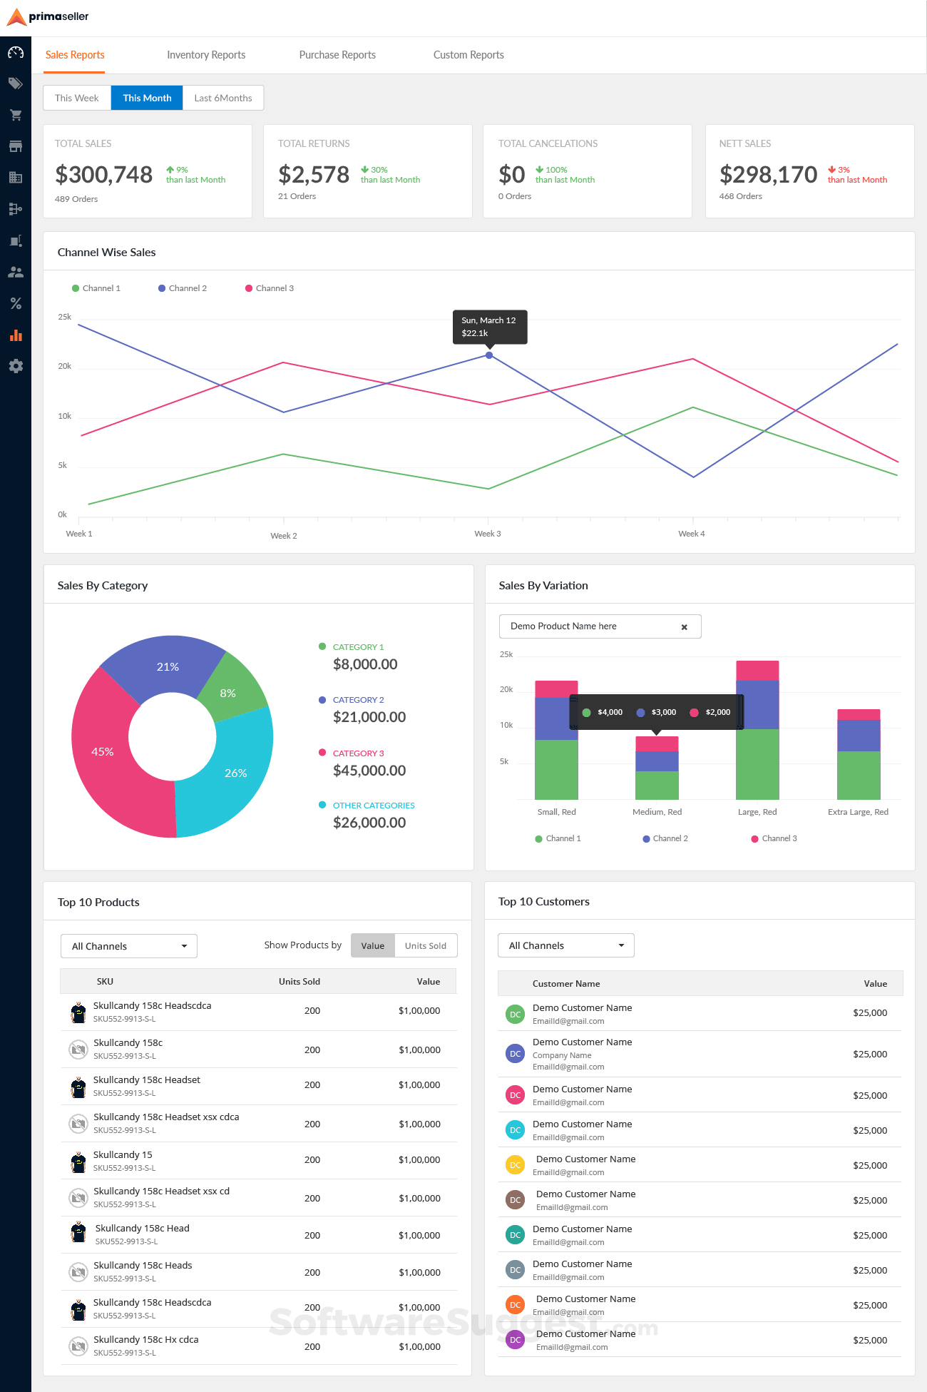The image size is (927, 1392).
Task: Clear the Demo Product Name selection
Action: click(x=684, y=627)
